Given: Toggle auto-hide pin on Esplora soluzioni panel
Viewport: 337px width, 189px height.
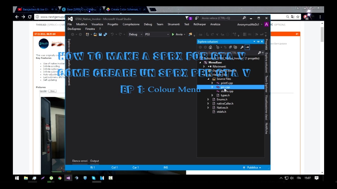Looking at the screenshot, I should tap(258, 41).
